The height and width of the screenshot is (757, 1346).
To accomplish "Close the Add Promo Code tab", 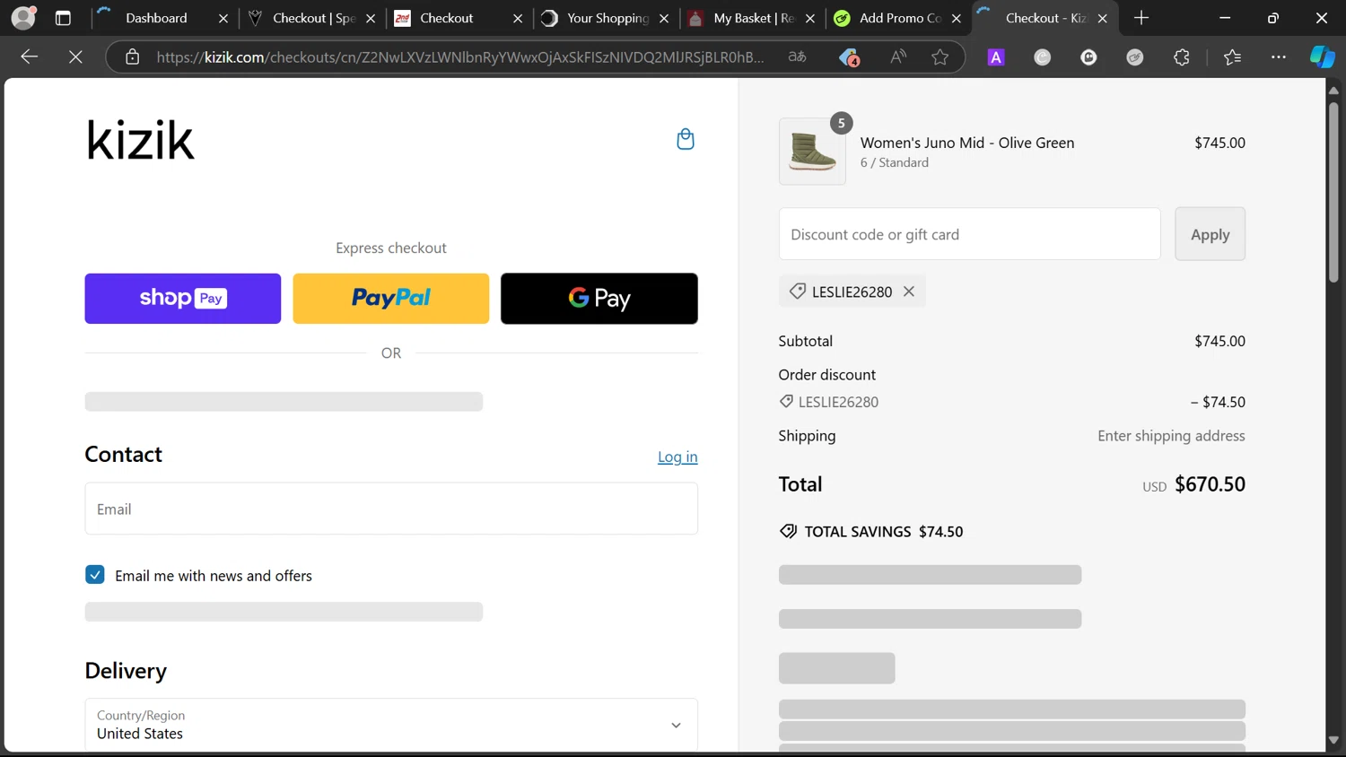I will tap(957, 18).
